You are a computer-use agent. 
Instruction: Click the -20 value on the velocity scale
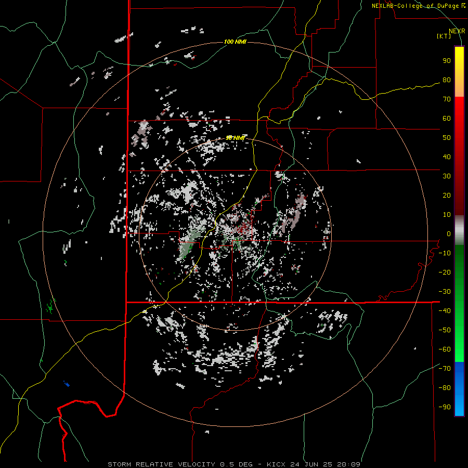click(445, 272)
